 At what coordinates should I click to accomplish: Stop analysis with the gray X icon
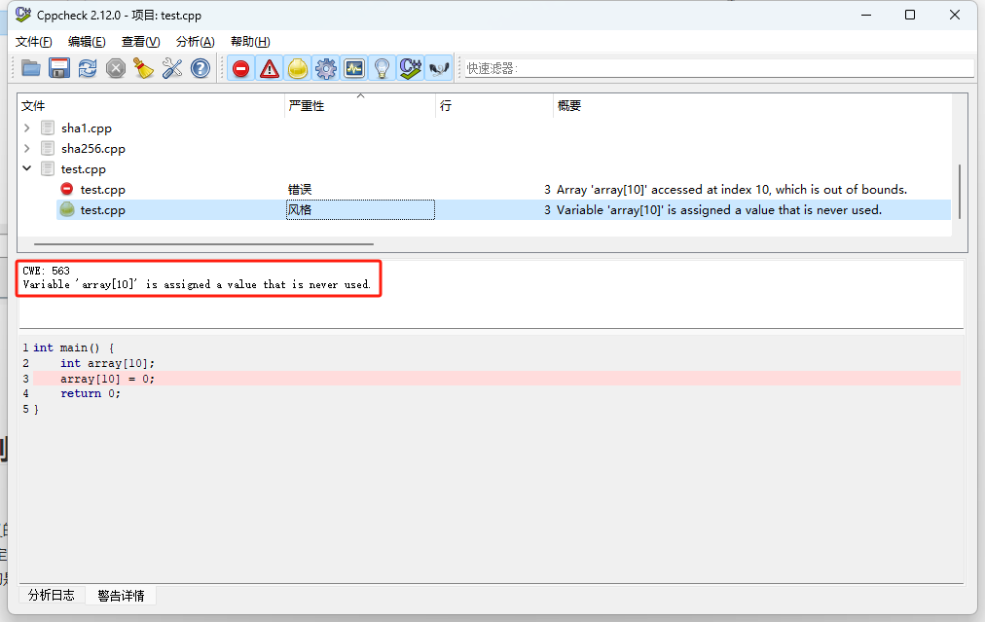pos(116,68)
